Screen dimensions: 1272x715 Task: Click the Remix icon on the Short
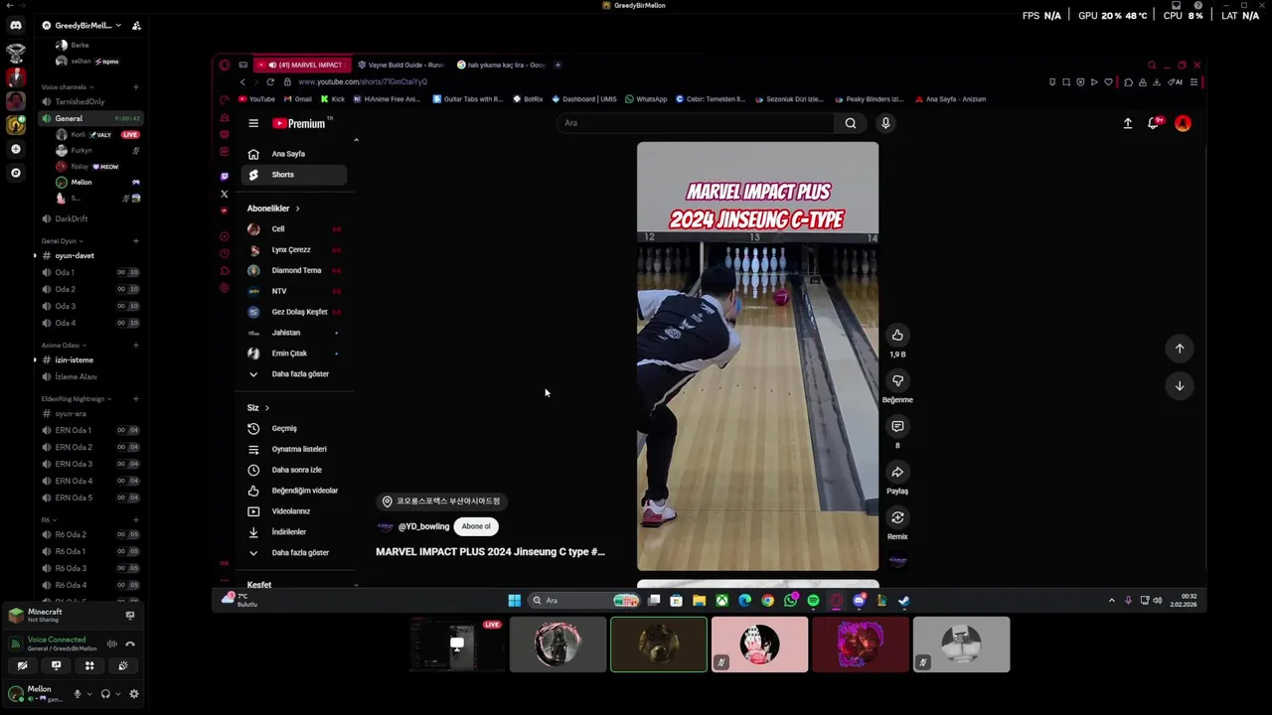[897, 517]
